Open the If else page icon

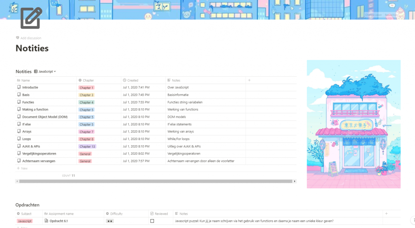[x=19, y=124]
